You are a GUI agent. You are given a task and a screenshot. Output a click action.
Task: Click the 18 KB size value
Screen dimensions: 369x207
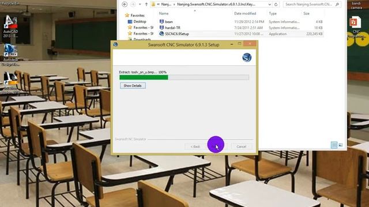[318, 28]
